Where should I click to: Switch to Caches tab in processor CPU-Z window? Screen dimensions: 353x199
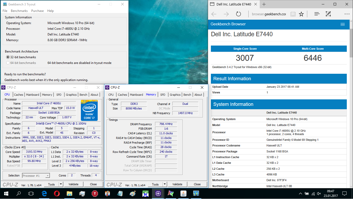coord(19,95)
